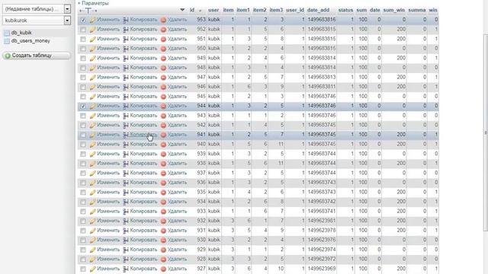Click the db_kubik table icon in sidebar
Image resolution: width=488 pixels, height=274 pixels.
[7, 33]
